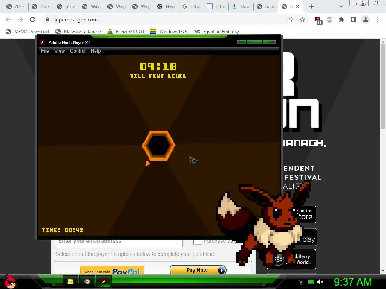
Task: Click the Pay Now button
Action: click(x=198, y=270)
